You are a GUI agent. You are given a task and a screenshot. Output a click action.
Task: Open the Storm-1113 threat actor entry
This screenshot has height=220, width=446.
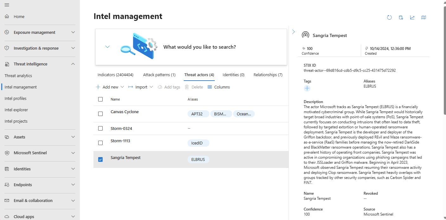coord(120,141)
